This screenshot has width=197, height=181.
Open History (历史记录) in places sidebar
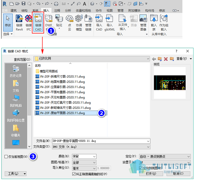click(x=16, y=71)
